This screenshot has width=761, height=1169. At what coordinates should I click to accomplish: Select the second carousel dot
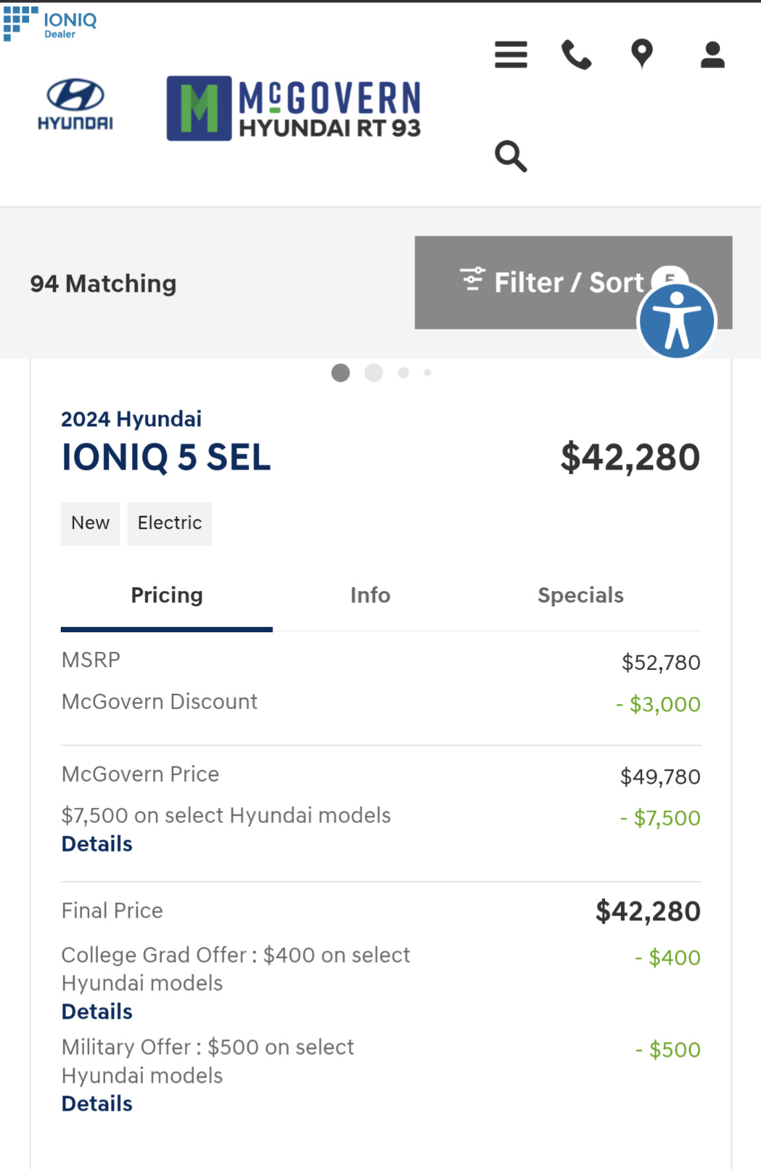(374, 373)
